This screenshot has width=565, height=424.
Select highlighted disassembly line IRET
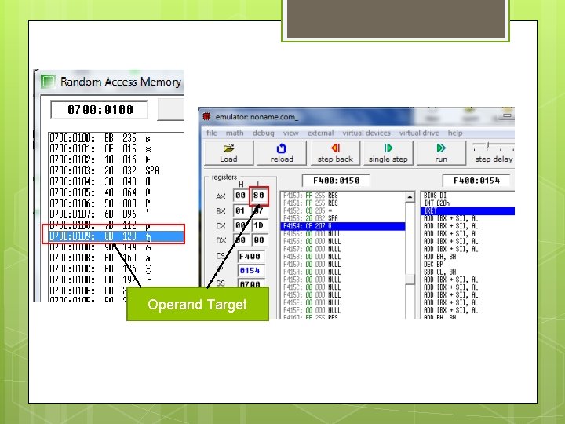[468, 211]
